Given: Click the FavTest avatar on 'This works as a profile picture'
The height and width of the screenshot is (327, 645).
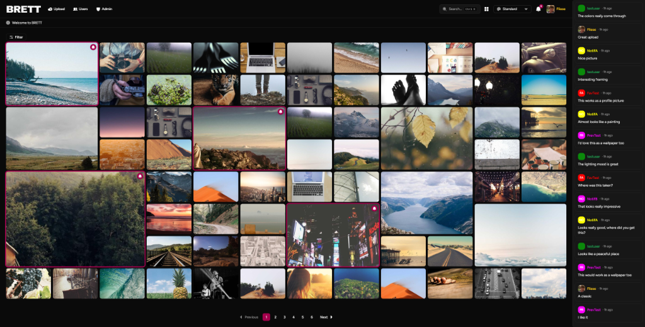Looking at the screenshot, I should [581, 93].
